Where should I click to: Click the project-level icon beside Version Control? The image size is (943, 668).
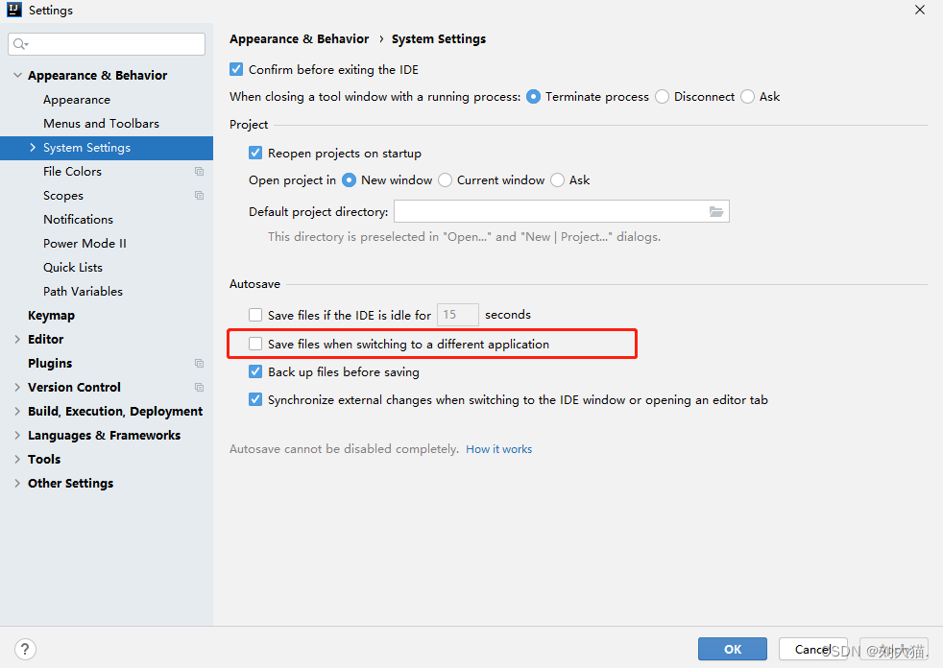pyautogui.click(x=199, y=388)
